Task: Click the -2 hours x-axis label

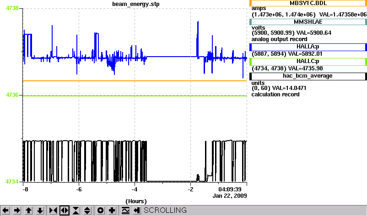Action: click(190, 190)
